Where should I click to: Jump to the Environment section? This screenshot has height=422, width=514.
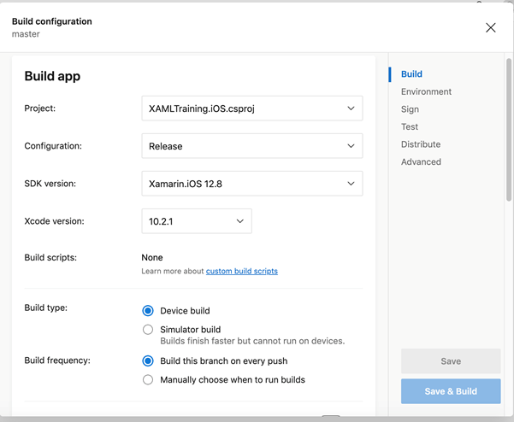(426, 91)
